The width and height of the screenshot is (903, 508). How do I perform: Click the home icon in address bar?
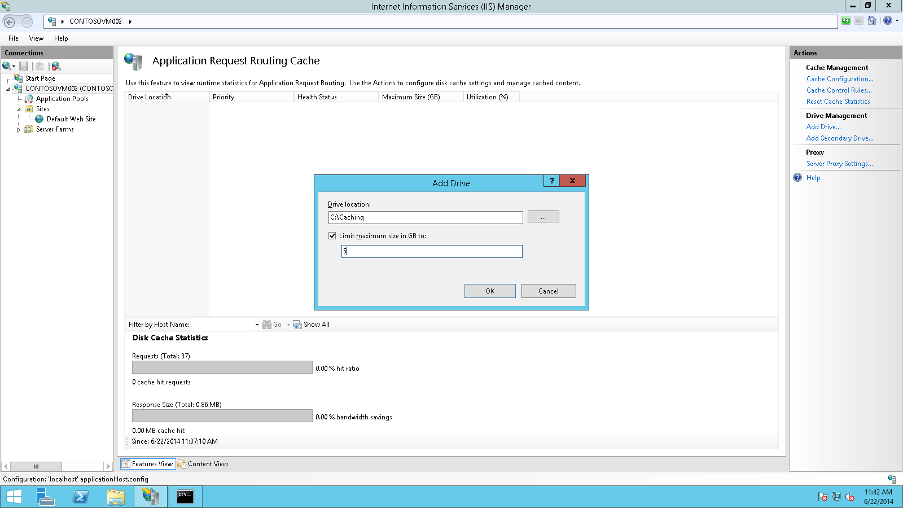click(x=872, y=21)
